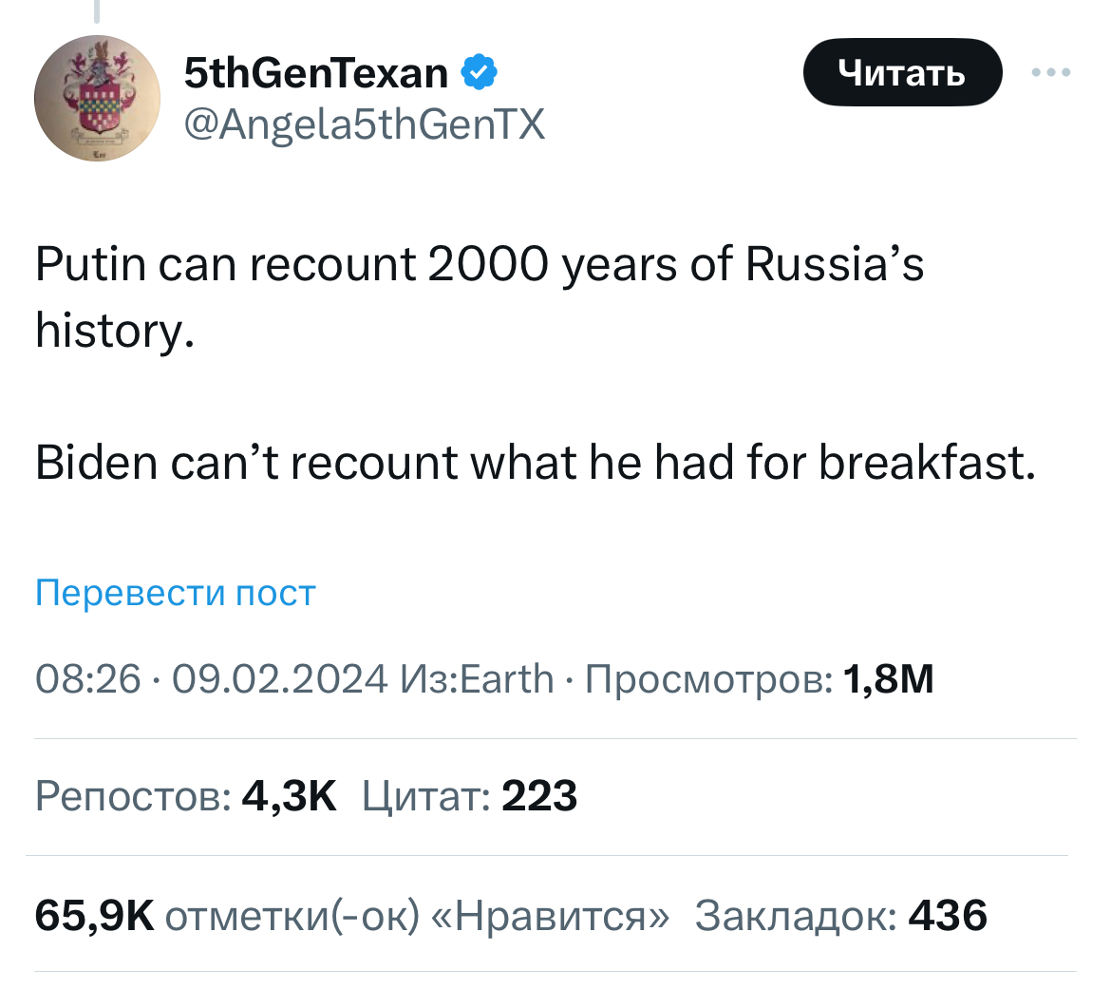
Task: Click the blue verified badge
Action: click(x=480, y=72)
